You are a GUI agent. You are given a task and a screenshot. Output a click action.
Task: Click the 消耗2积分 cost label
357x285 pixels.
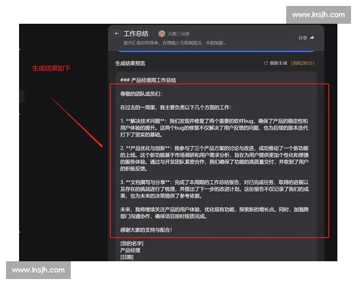303,63
